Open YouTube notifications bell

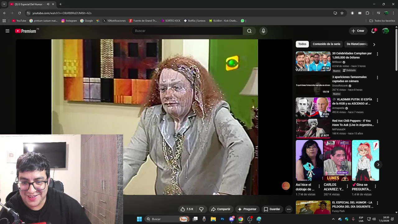pyautogui.click(x=373, y=31)
